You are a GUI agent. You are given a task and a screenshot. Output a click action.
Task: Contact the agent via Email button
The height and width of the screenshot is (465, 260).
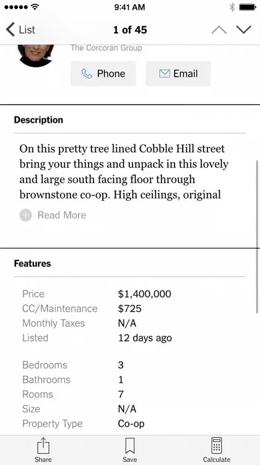[178, 74]
